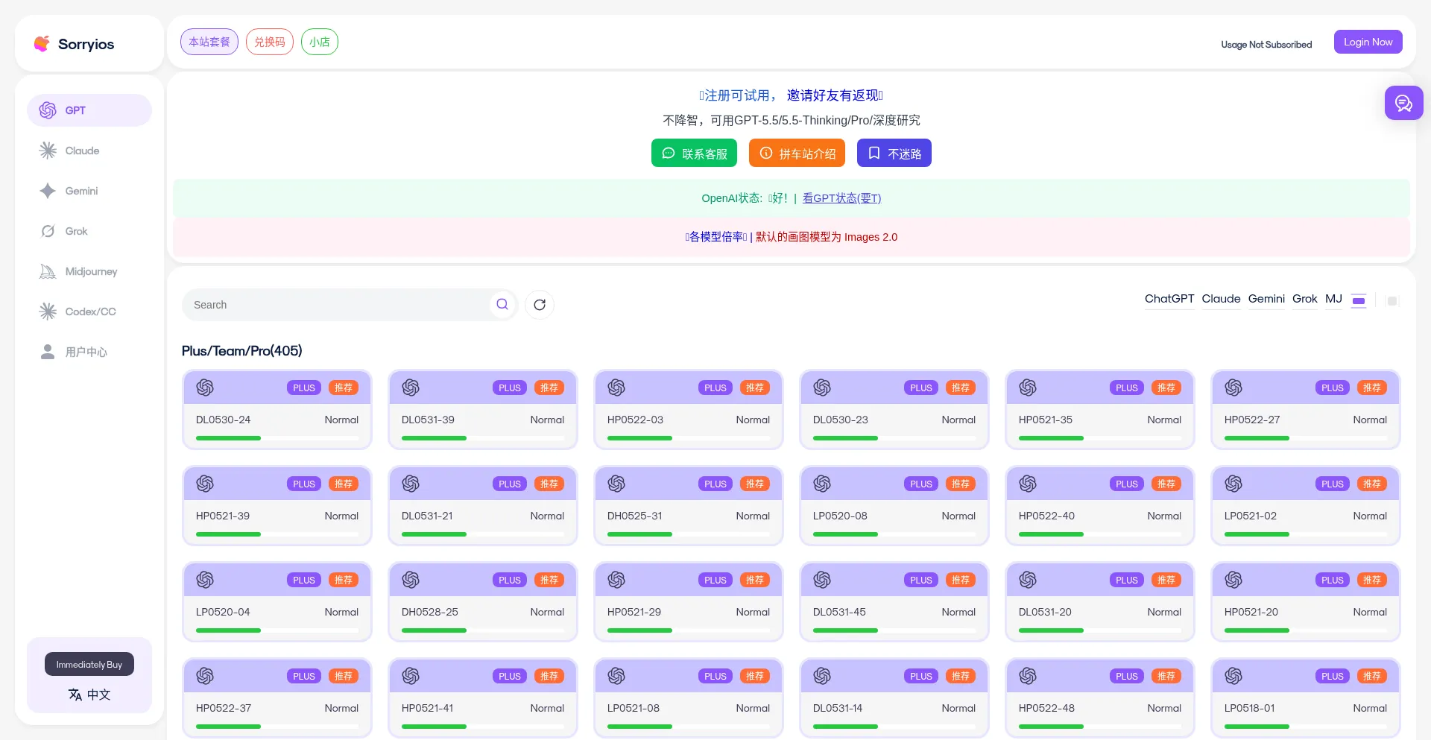This screenshot has height=740, width=1431.
Task: Click the OpenAI icon on card HP0522-27
Action: click(1233, 388)
